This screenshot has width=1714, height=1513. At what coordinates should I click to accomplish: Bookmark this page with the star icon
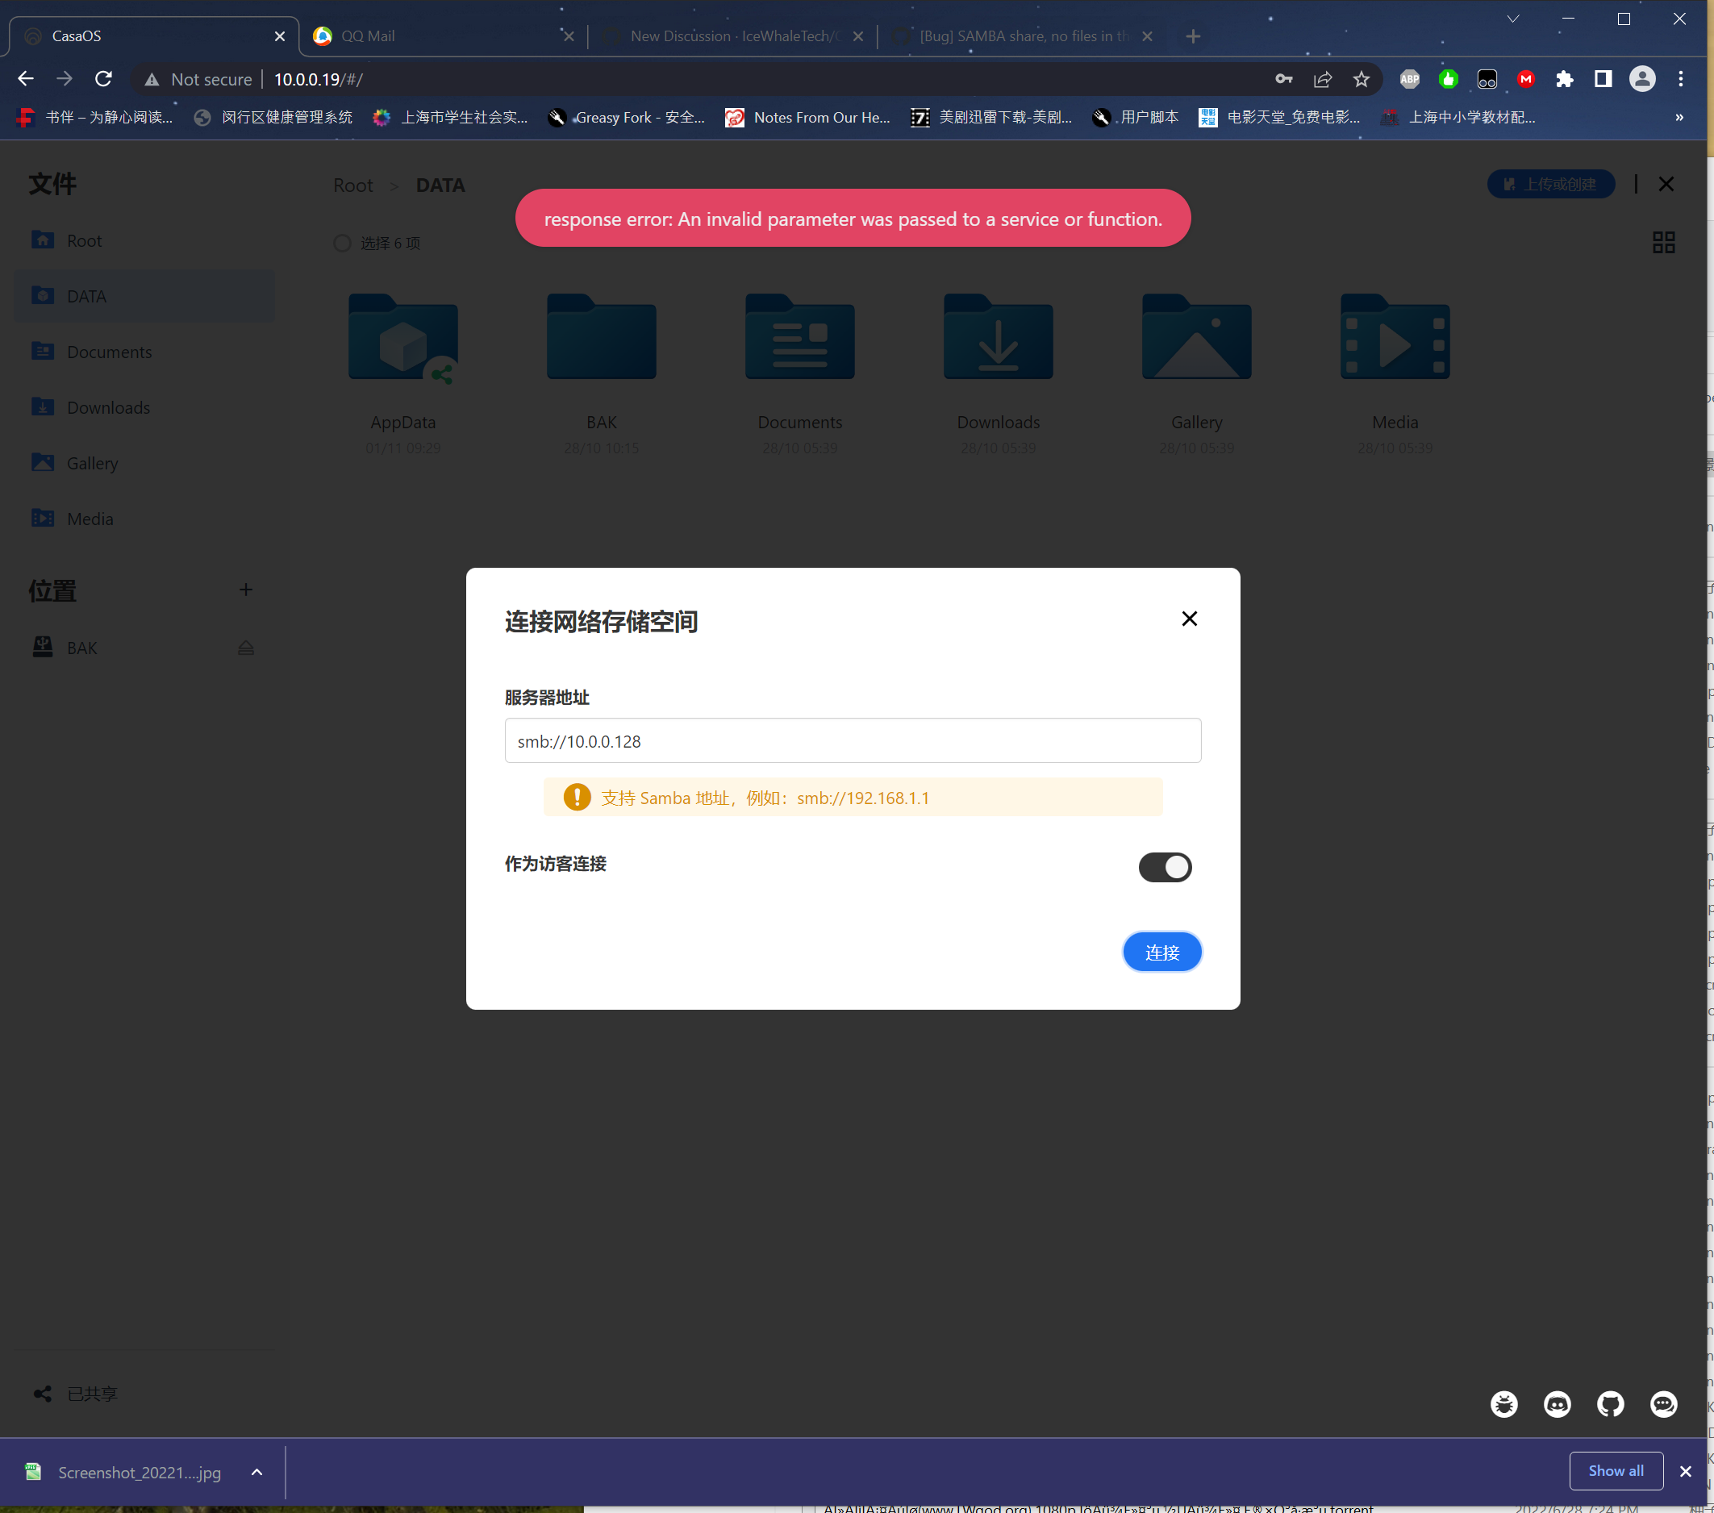point(1361,79)
